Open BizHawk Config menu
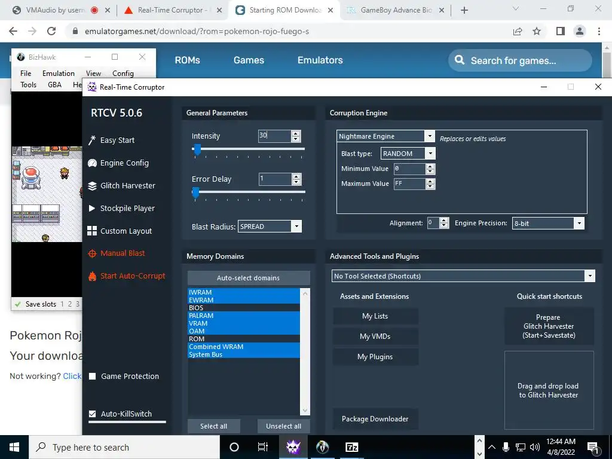This screenshot has height=459, width=612. [x=123, y=74]
